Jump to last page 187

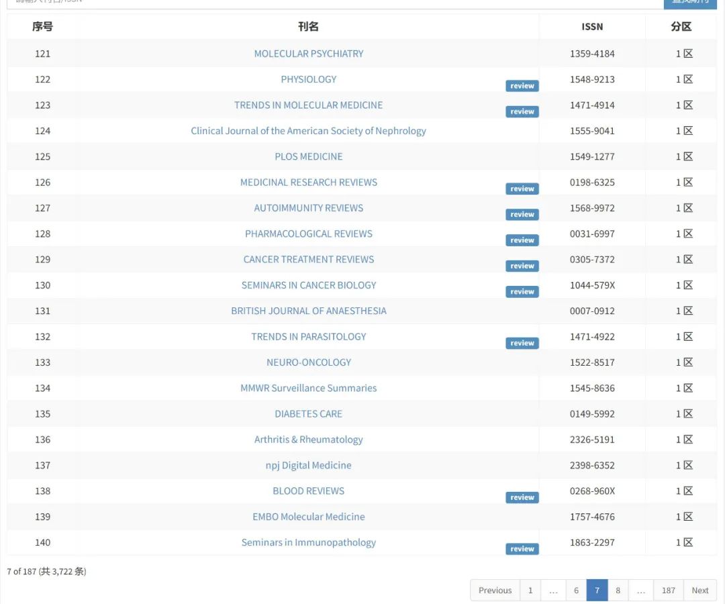pos(668,591)
